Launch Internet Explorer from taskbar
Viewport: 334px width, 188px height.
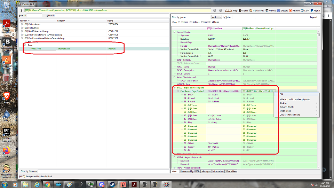(37, 185)
